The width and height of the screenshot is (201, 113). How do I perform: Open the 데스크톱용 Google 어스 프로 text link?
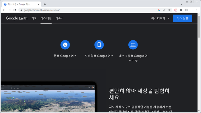[x=133, y=58]
